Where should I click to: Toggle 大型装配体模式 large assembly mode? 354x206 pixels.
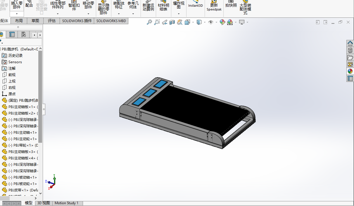[x=245, y=8]
